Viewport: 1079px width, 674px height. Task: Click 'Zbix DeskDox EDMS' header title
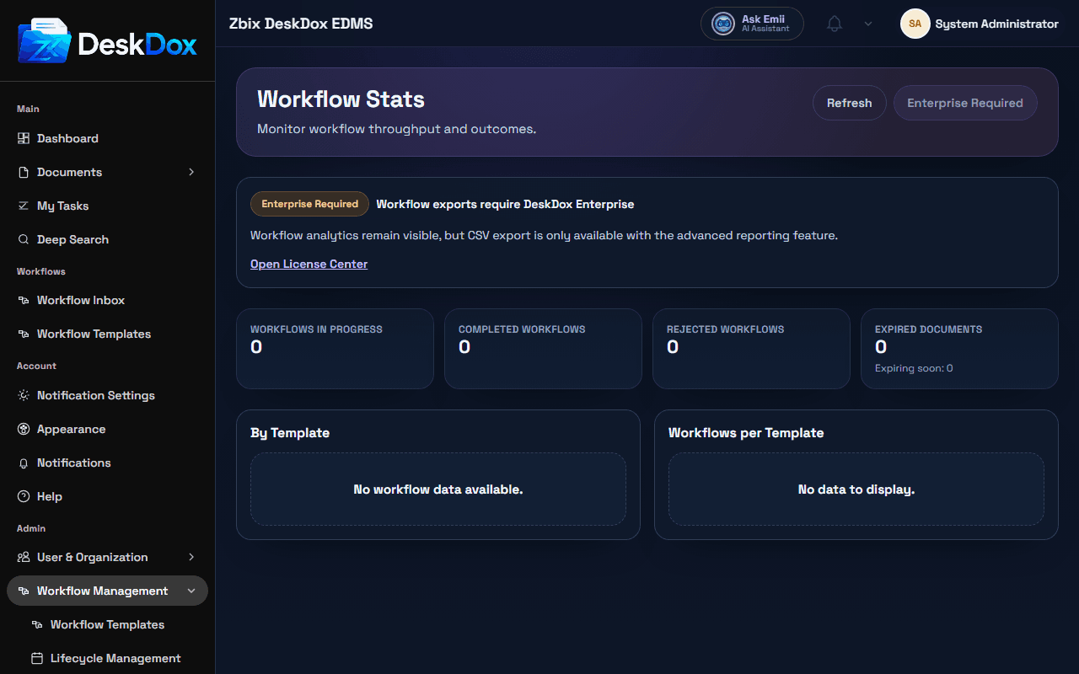(x=301, y=24)
